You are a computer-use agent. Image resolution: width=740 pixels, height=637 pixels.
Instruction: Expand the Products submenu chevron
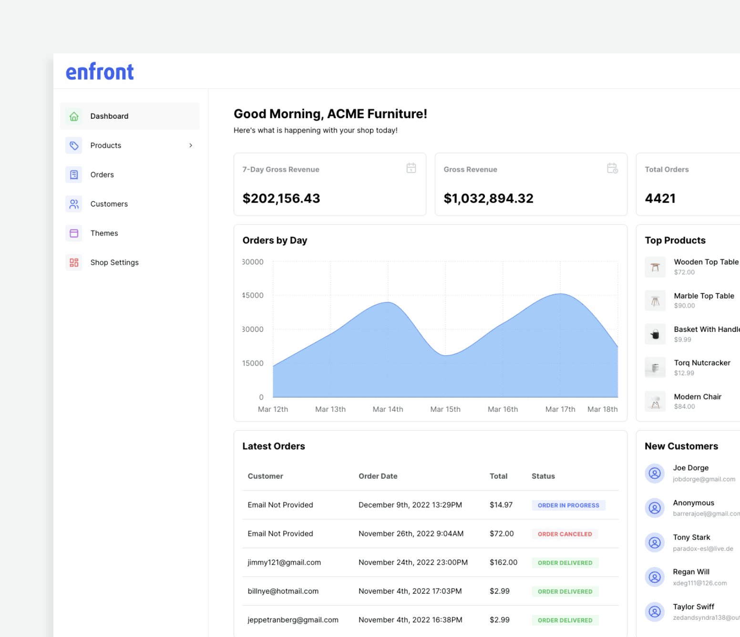pyautogui.click(x=191, y=145)
